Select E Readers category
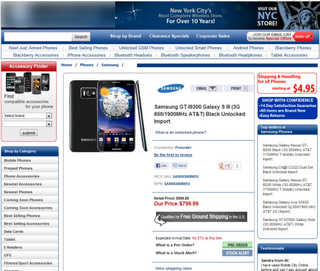Viewport: 320px width, 271px height. point(30,247)
